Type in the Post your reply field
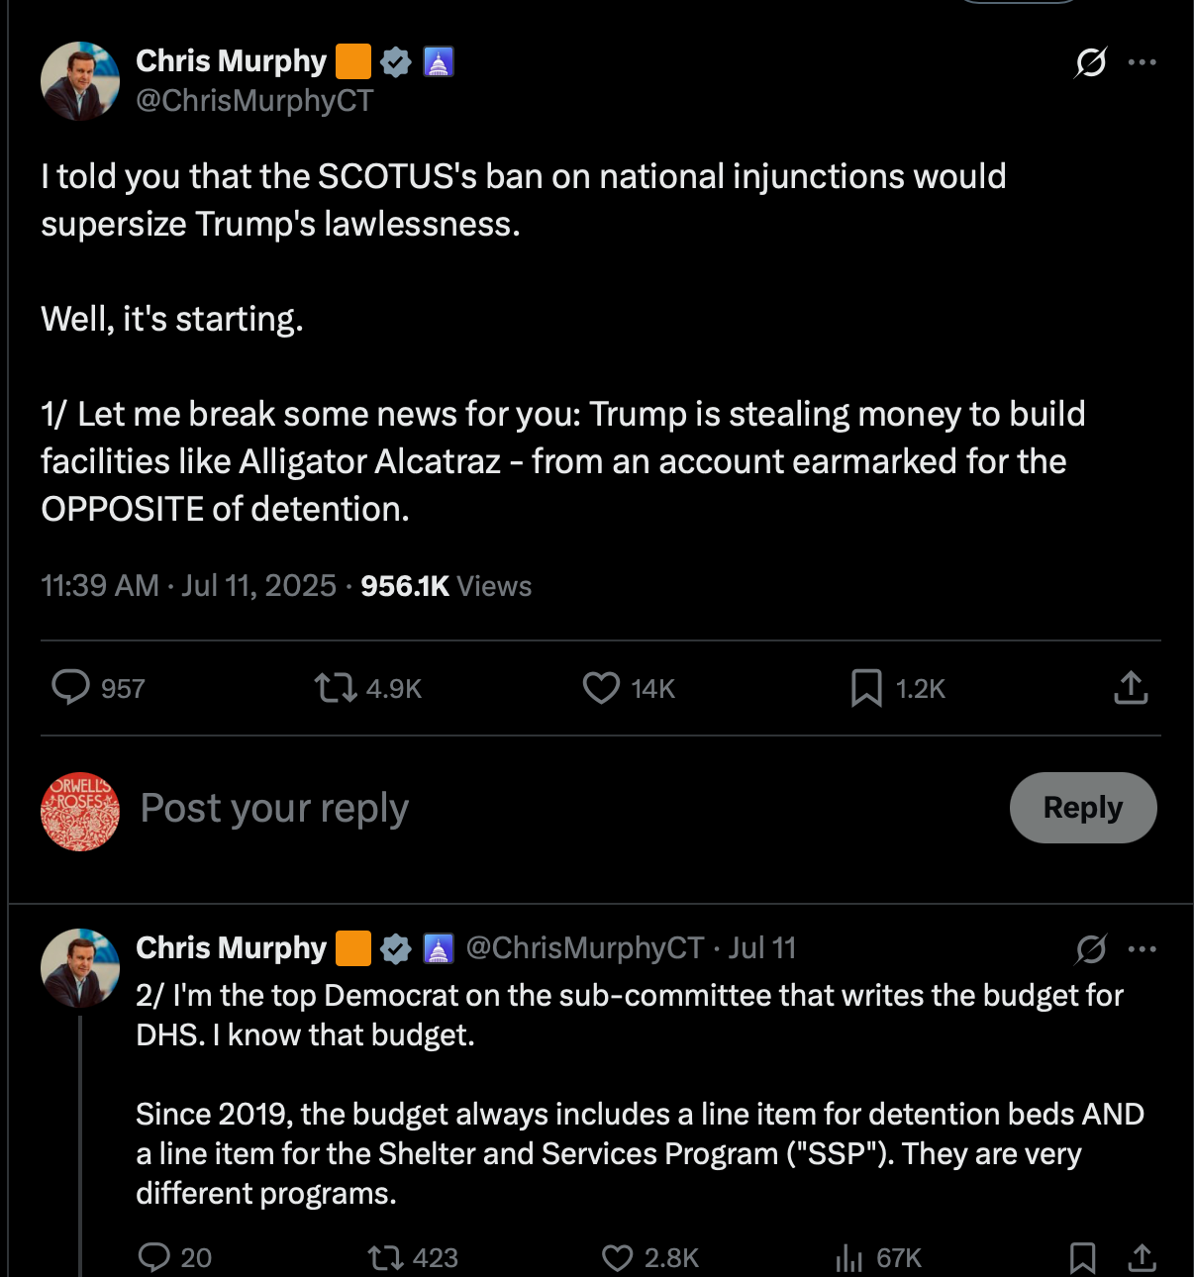 [495, 808]
